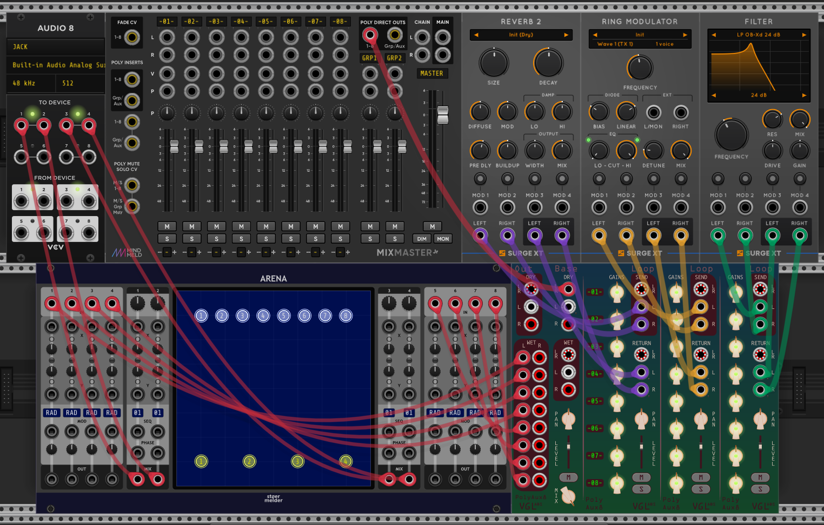Click Audio 8 TO DEVICE port 5
This screenshot has height=525, width=824.
(x=21, y=157)
